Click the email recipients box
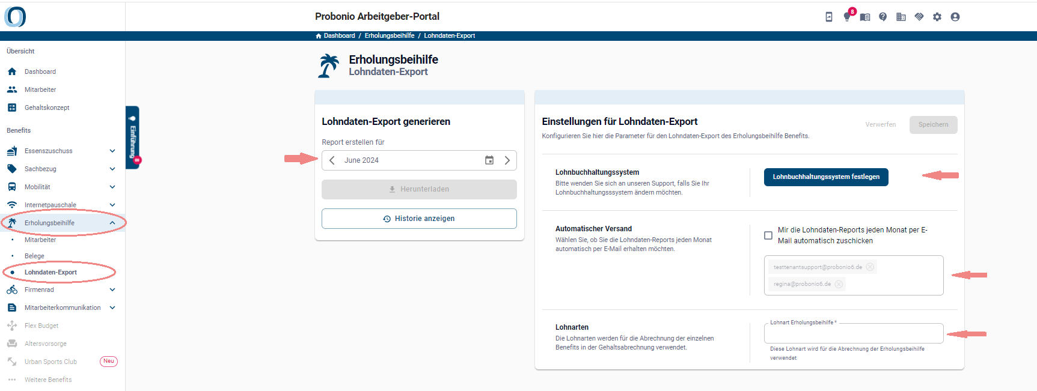Image resolution: width=1037 pixels, height=391 pixels. [854, 275]
